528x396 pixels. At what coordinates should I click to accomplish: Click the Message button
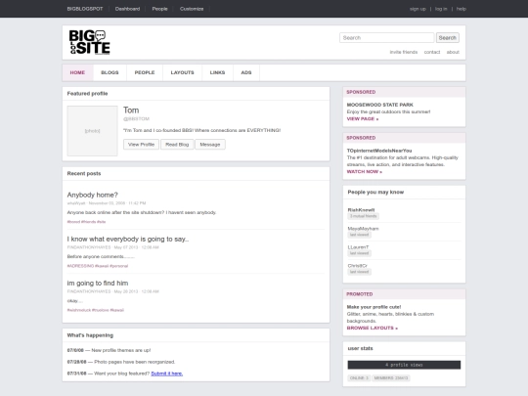click(210, 145)
